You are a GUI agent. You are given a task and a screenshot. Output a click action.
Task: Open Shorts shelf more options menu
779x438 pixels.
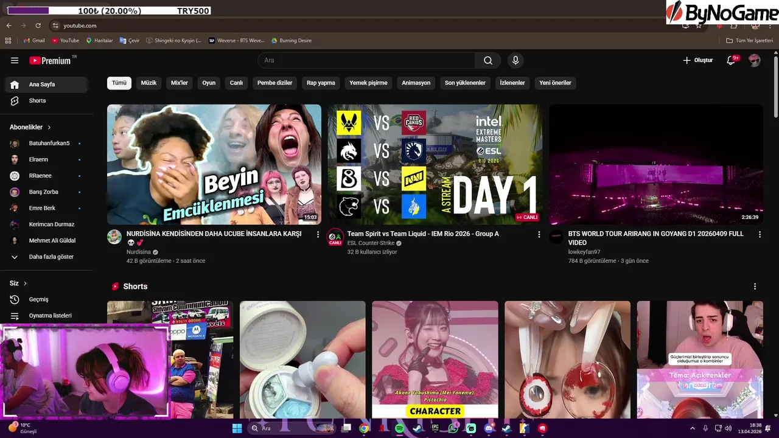(755, 287)
